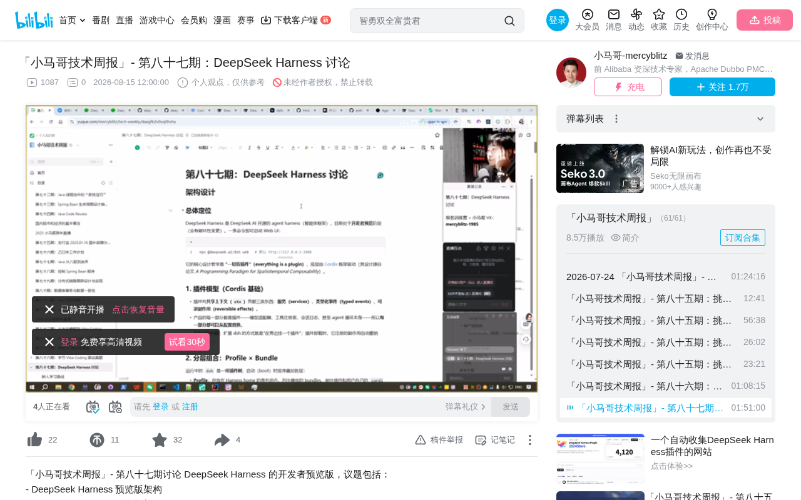801x500 pixels.
Task: Play 第八十五期 episode with duration 12:41
Action: [666, 298]
